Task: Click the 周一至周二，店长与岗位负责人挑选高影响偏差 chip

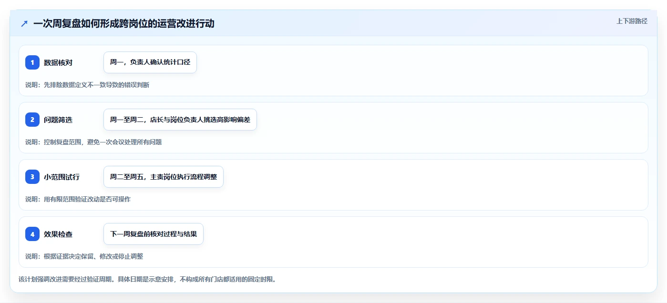Action: 180,120
